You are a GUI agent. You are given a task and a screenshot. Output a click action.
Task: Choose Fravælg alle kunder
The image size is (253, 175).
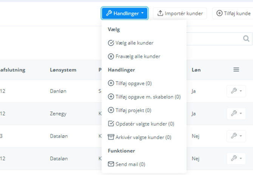(x=134, y=56)
